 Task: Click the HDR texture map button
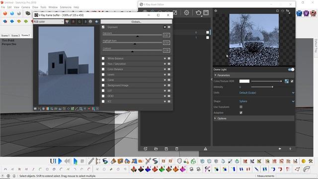287,81
